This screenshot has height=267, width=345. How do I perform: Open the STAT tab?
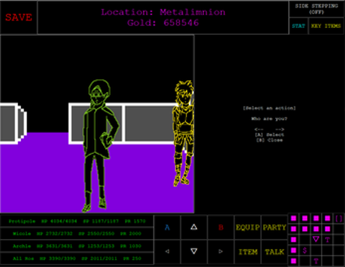298,26
